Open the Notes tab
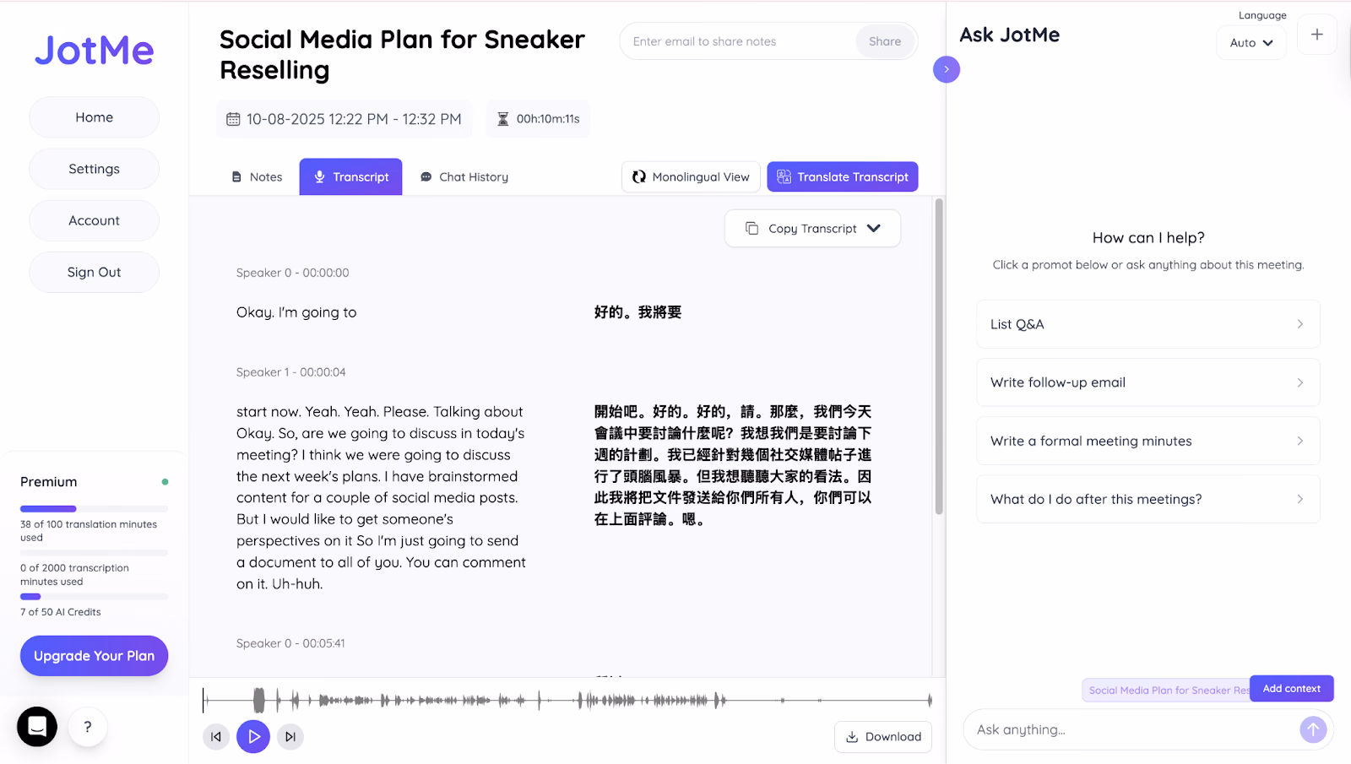Image resolution: width=1351 pixels, height=764 pixels. [257, 176]
